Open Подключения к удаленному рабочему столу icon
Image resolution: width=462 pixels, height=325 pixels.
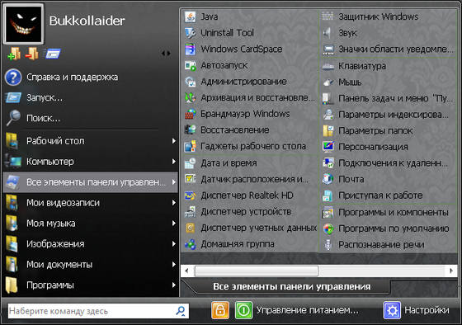(328, 163)
